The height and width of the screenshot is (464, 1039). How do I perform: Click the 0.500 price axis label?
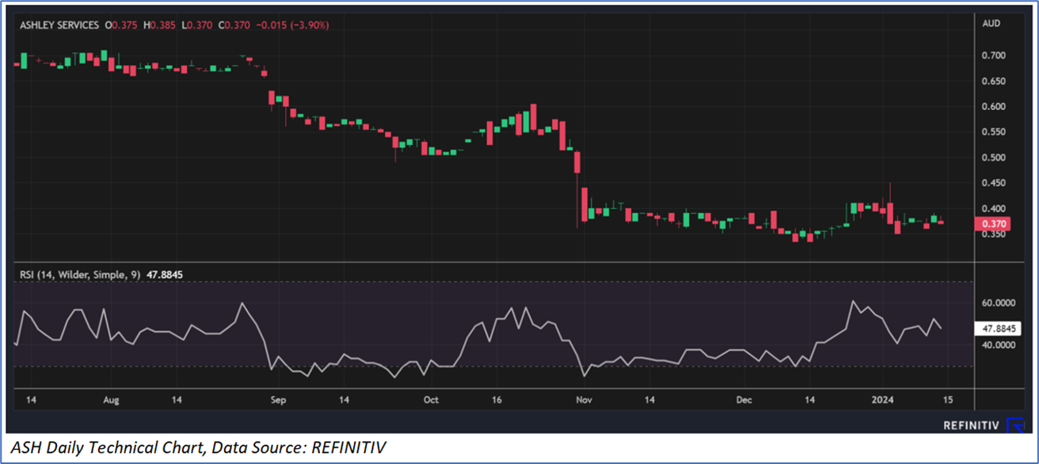tap(994, 158)
